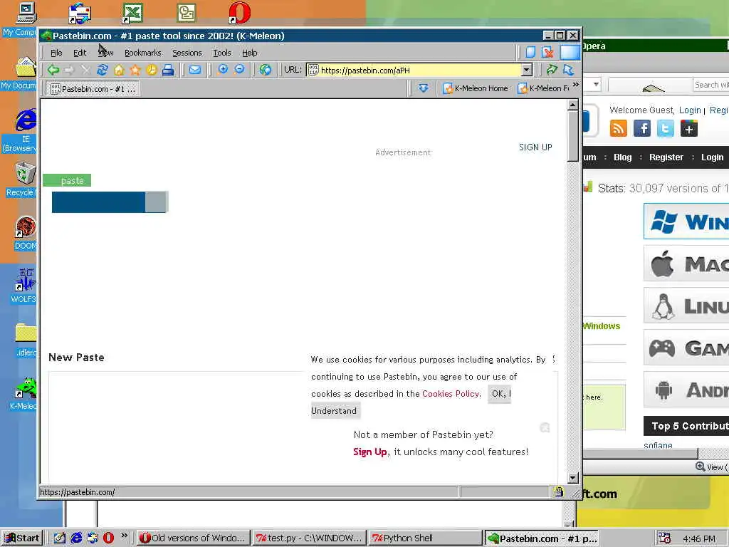Screen dimensions: 729x547
Task: Click the globe icon next to URL label
Action: 266,71
